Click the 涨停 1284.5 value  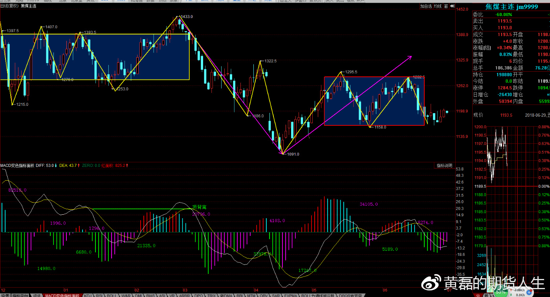coord(504,88)
